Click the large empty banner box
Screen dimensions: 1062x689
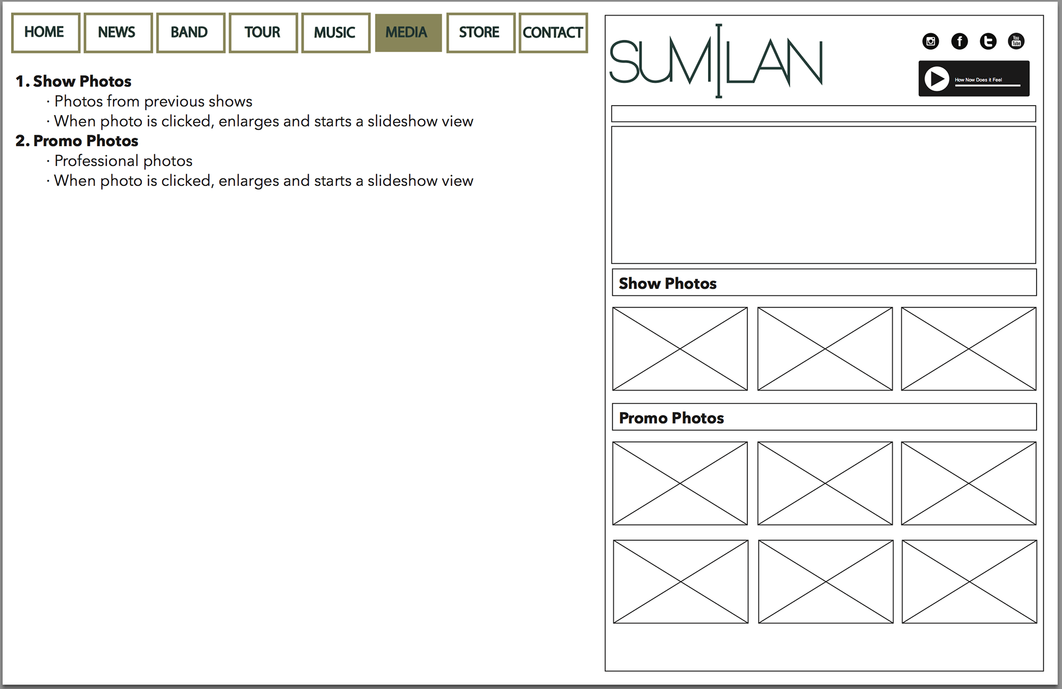tap(823, 195)
